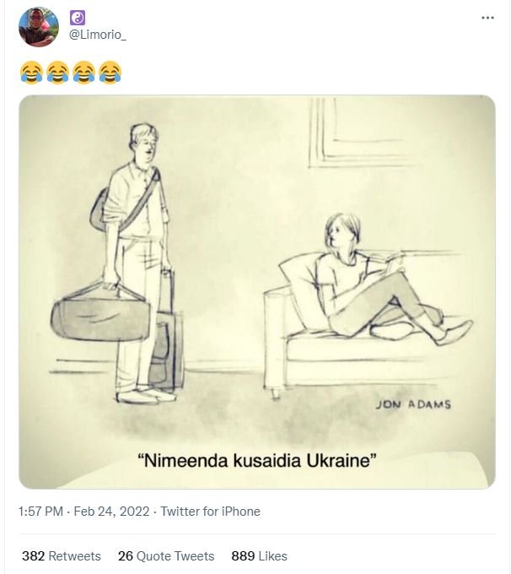View the 26 Quote Tweets list
511x574 pixels.
[166, 556]
